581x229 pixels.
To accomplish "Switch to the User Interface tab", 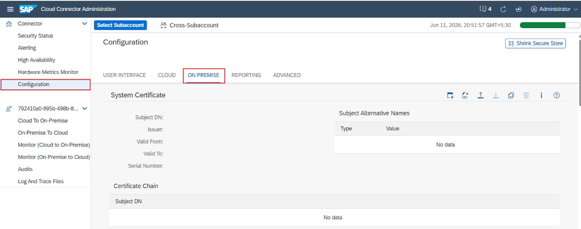I will (x=124, y=75).
